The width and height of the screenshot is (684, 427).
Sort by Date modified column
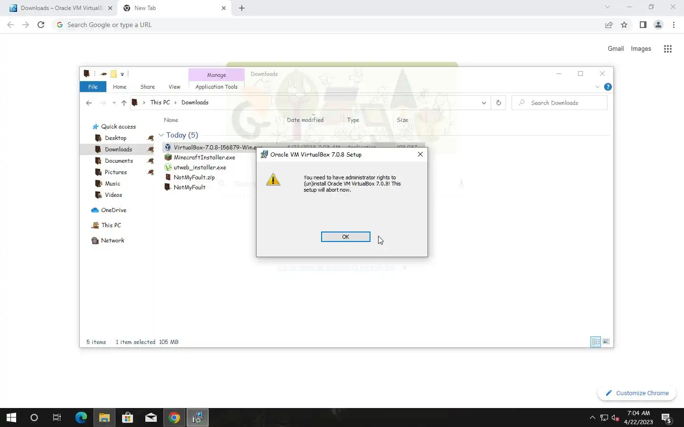305,120
